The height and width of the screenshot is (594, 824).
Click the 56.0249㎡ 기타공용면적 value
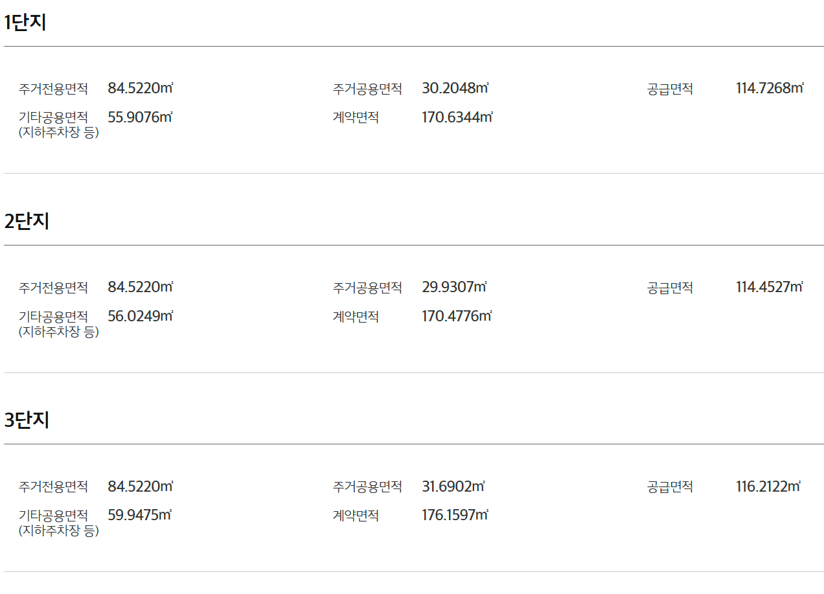point(140,316)
